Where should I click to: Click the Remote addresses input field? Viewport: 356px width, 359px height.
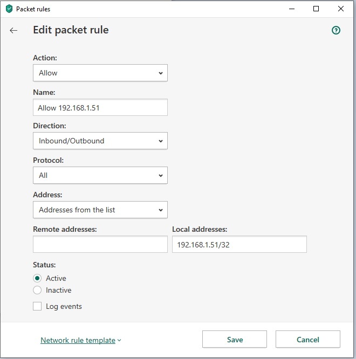point(100,244)
